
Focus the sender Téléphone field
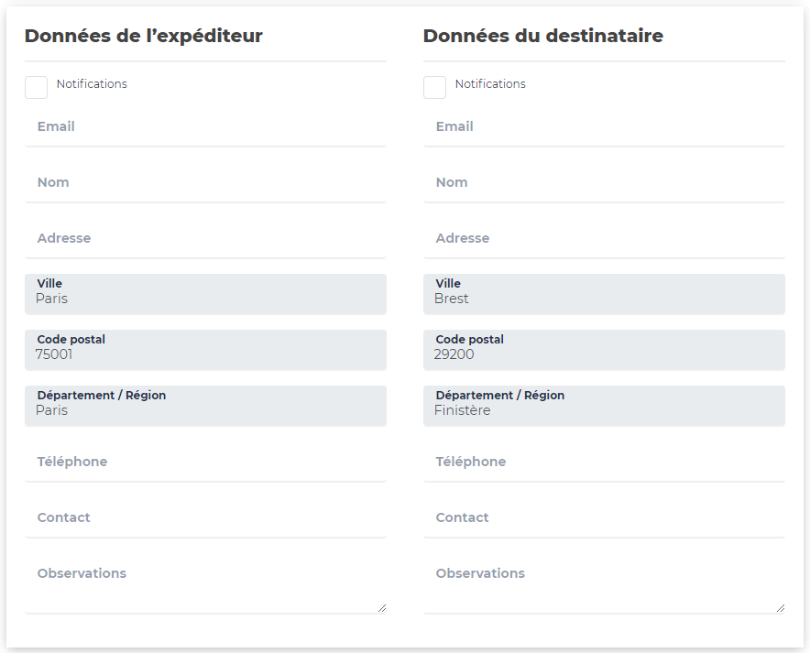coord(205,463)
